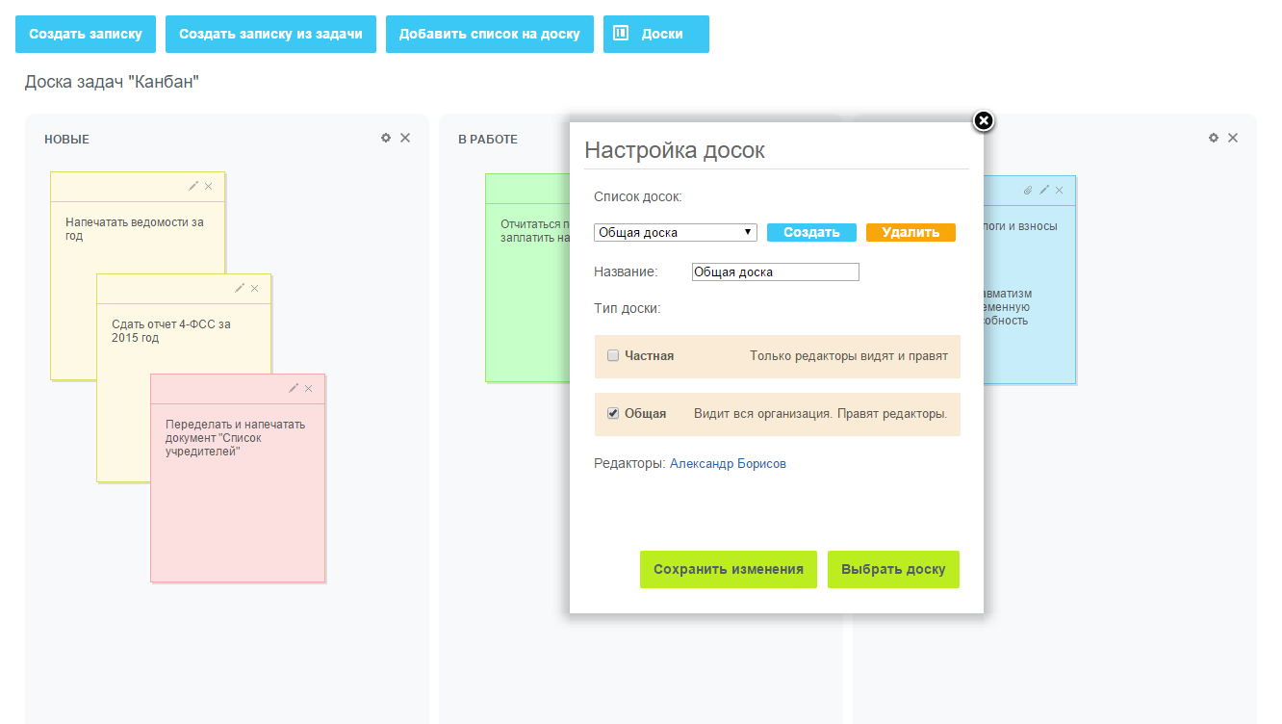The height and width of the screenshot is (724, 1282).
Task: Click the orange 'Удалить' button
Action: (910, 232)
